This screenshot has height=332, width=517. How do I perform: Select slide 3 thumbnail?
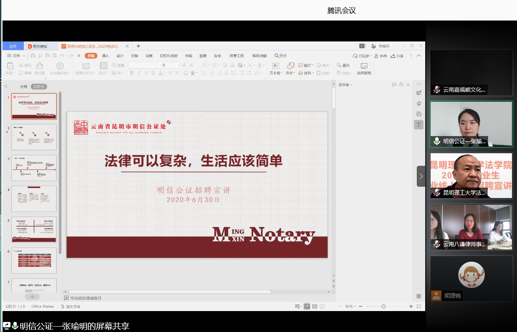click(x=34, y=168)
